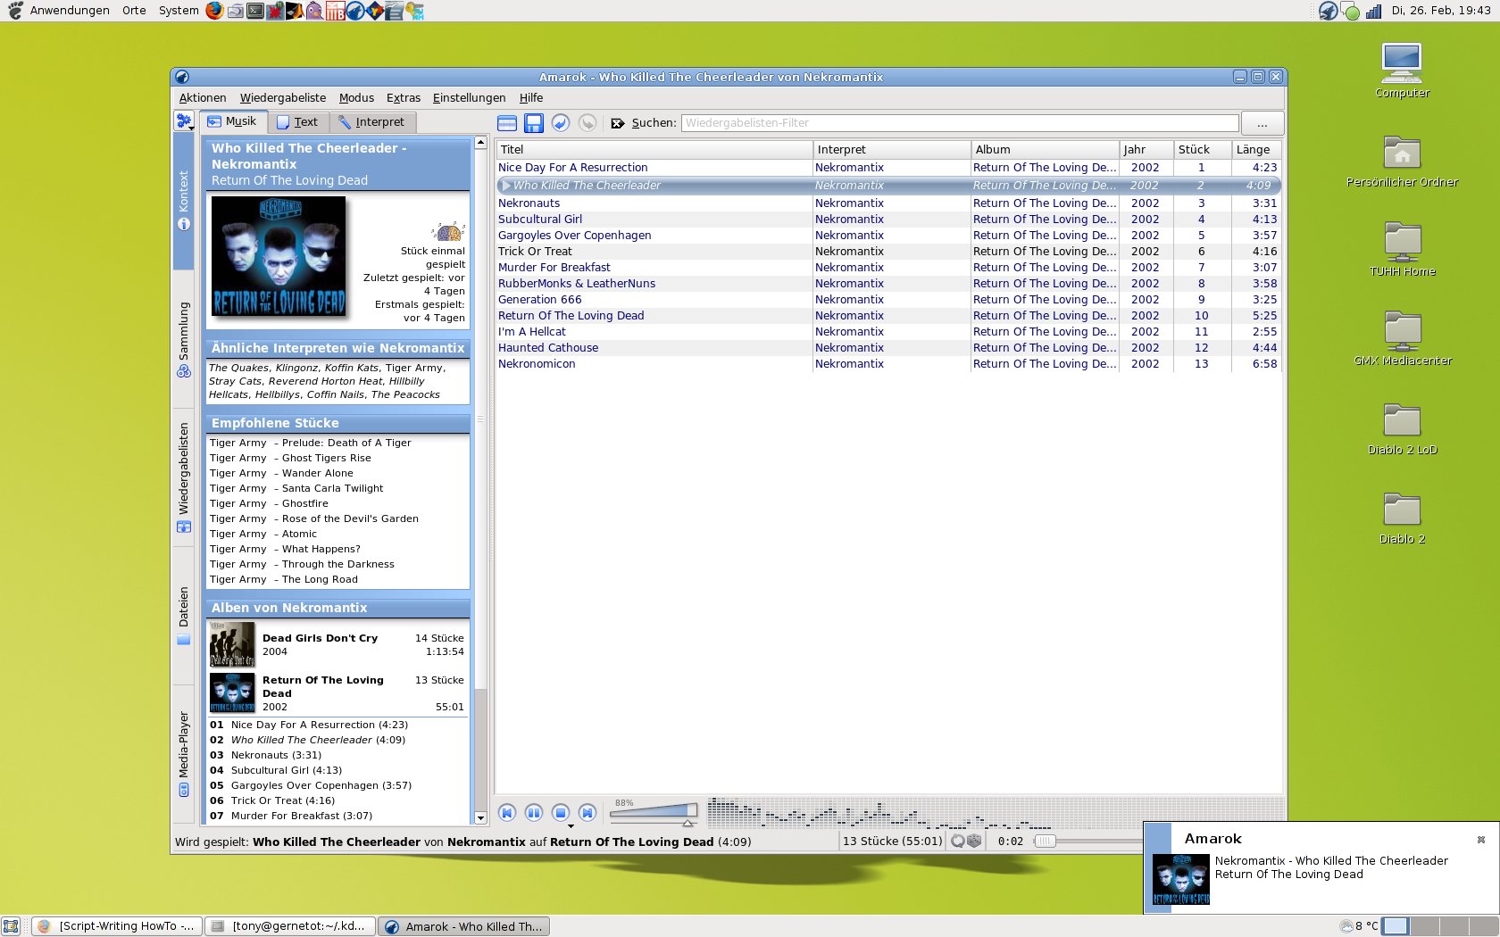This screenshot has width=1500, height=937.
Task: Click large Return Of The Loving Dead cover
Action: click(x=279, y=257)
